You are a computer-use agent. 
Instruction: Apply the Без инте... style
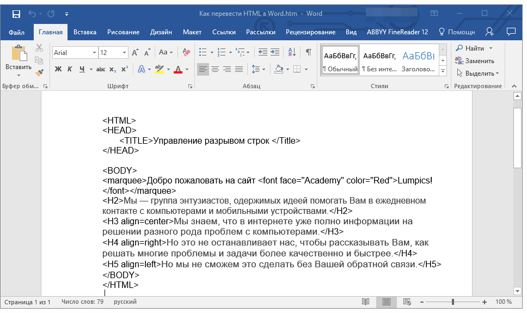pyautogui.click(x=379, y=61)
